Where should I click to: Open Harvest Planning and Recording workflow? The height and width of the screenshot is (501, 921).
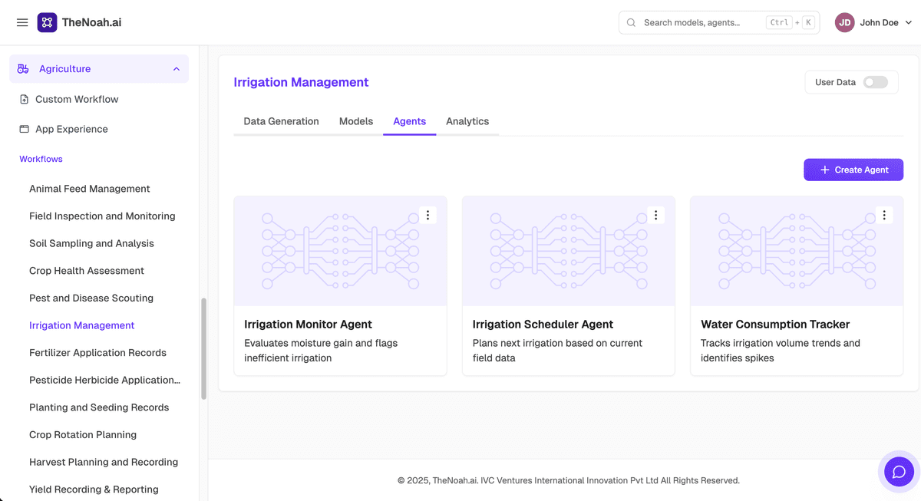[x=104, y=462]
